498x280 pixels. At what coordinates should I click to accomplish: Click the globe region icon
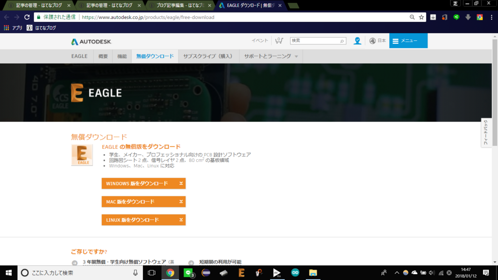[x=373, y=41]
